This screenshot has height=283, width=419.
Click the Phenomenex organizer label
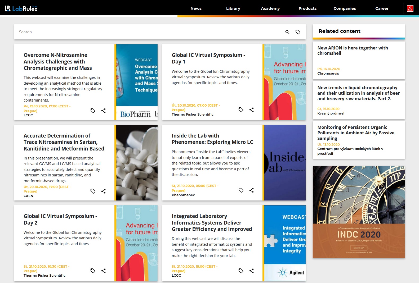coord(183,195)
